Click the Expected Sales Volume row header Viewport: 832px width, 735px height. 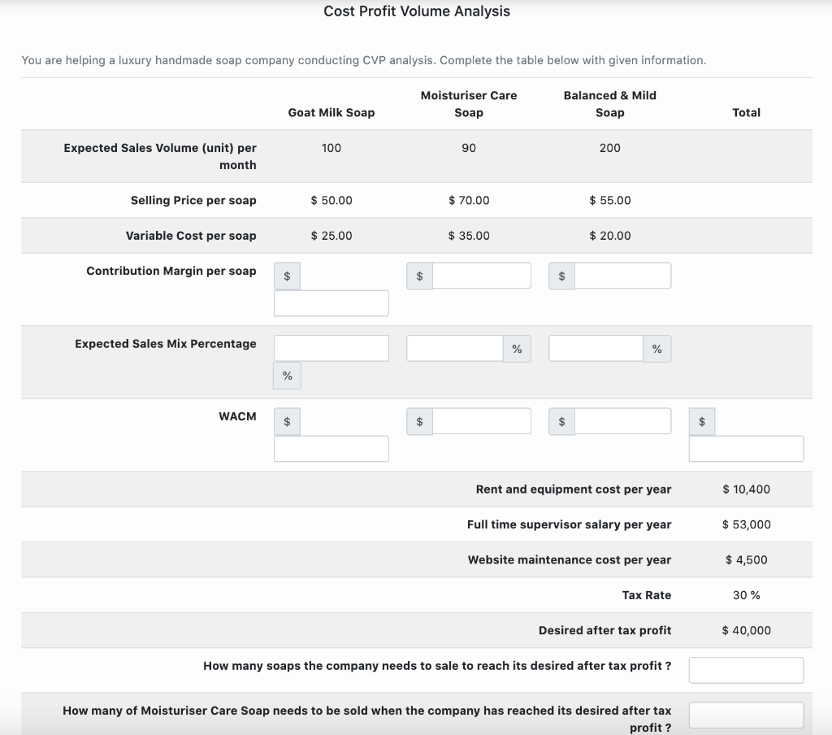[160, 156]
